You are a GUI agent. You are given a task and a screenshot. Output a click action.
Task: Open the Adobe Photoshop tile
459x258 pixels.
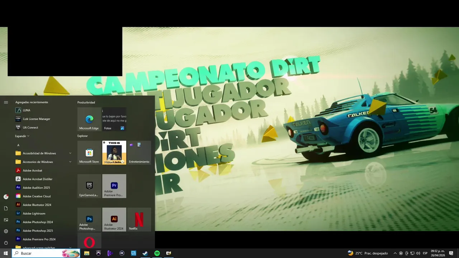pyautogui.click(x=89, y=219)
